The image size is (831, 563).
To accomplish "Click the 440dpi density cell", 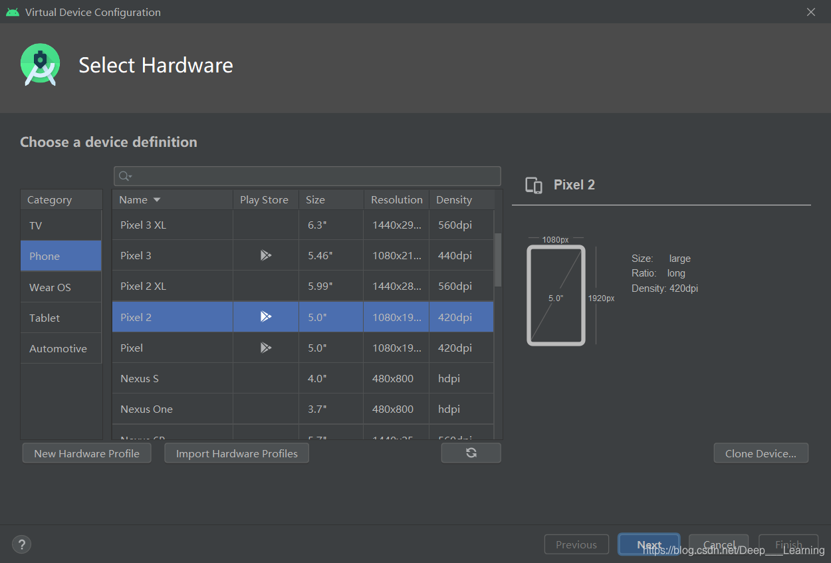I will tap(461, 255).
